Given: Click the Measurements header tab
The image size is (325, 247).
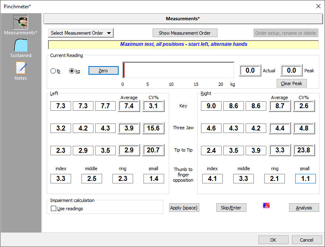Looking at the screenshot, I should pyautogui.click(x=183, y=19).
